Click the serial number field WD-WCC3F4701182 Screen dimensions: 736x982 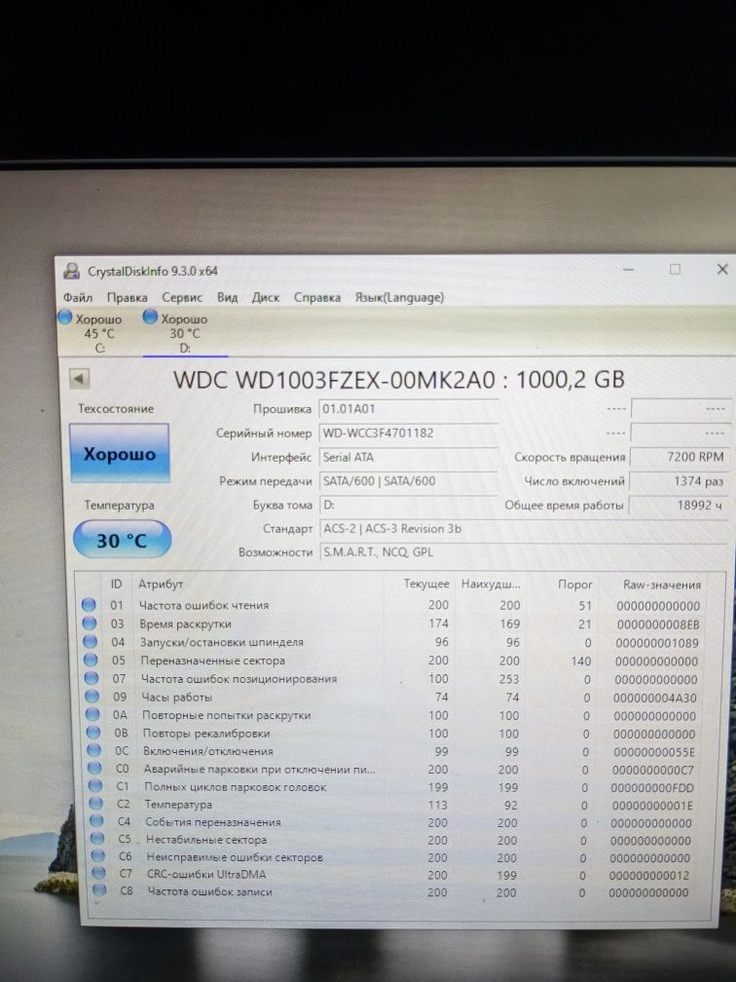click(x=408, y=433)
